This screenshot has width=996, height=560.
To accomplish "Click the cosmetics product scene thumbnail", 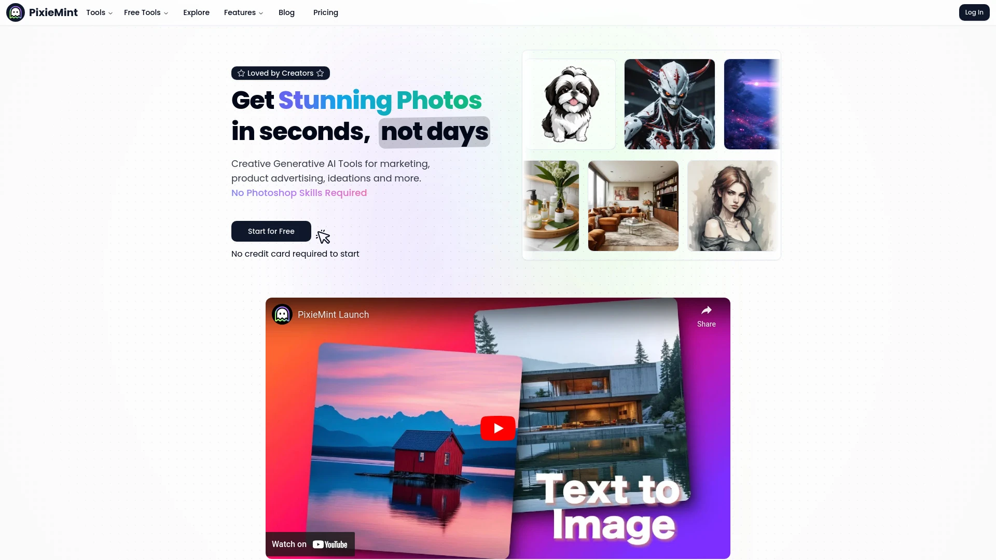I will (x=552, y=206).
